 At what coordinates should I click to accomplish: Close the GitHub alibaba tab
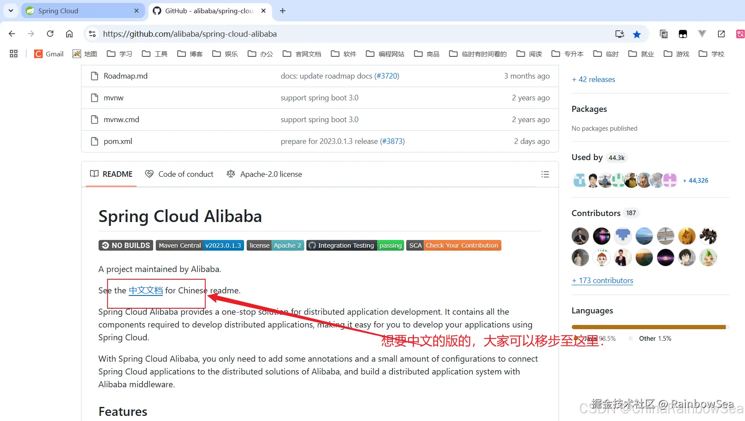[x=264, y=11]
